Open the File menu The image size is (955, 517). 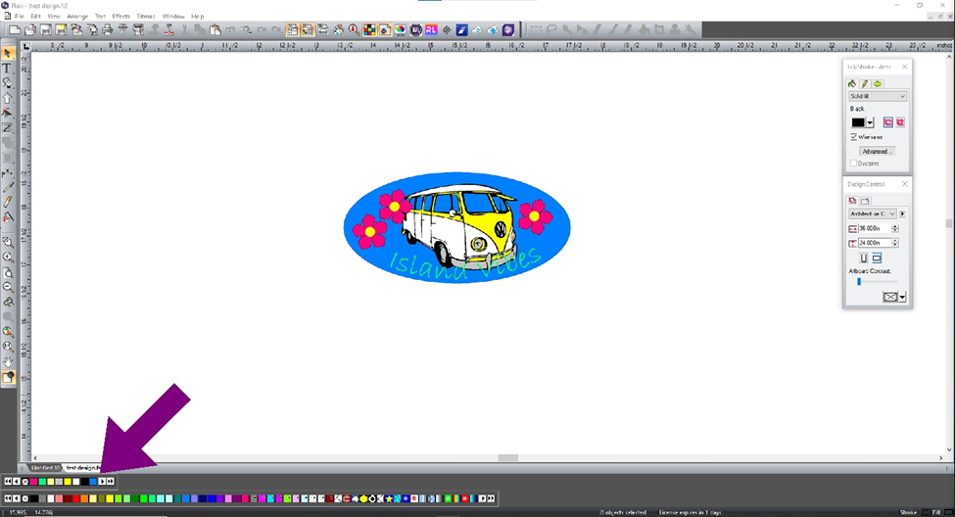pyautogui.click(x=20, y=17)
